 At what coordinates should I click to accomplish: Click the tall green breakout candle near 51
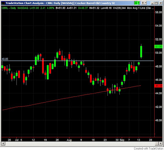click(141, 52)
